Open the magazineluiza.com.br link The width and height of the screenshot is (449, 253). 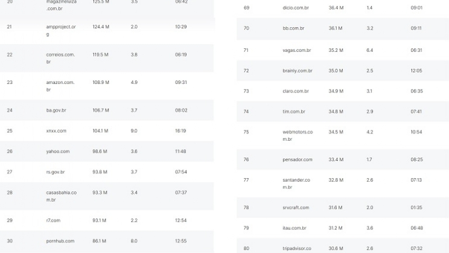(x=61, y=5)
